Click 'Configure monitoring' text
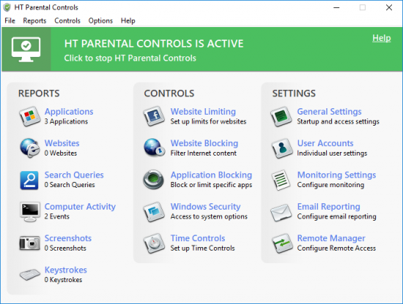This screenshot has width=403, height=304. pos(330,185)
